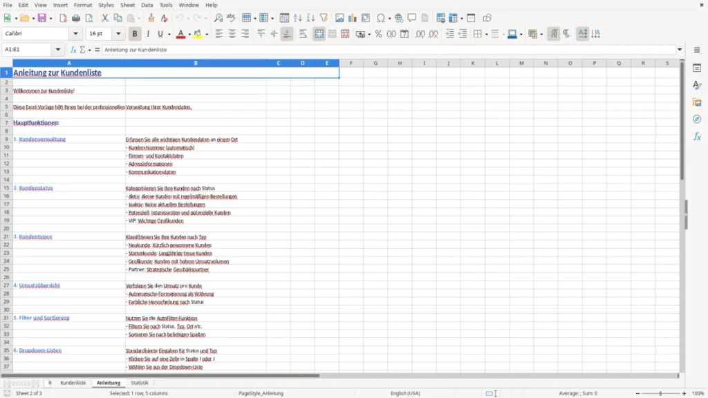Click Increase Indent icon
The image size is (708, 398).
[x=449, y=34]
